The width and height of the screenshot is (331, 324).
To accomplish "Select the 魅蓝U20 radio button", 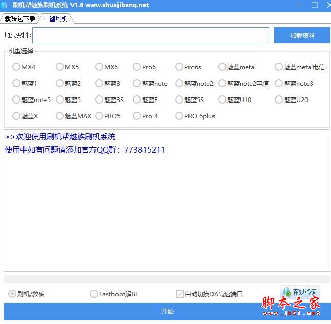I will click(x=279, y=99).
